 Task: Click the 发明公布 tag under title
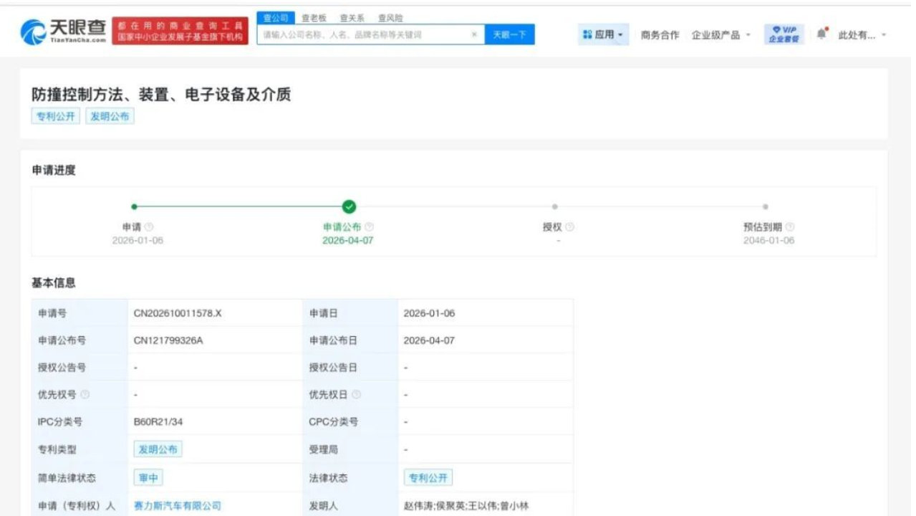[x=110, y=116]
